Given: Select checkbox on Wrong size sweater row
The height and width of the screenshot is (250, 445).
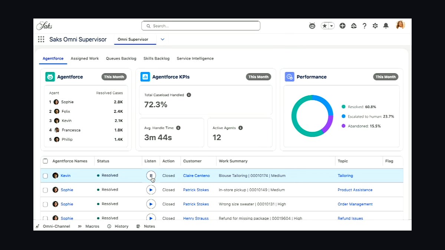Looking at the screenshot, I should 45,204.
